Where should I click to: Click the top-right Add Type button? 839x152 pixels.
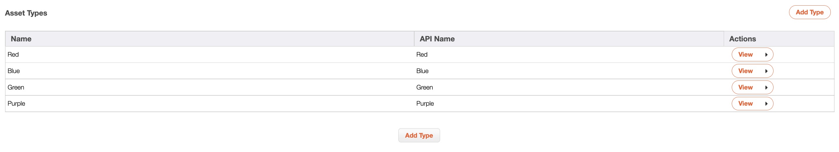pyautogui.click(x=809, y=12)
